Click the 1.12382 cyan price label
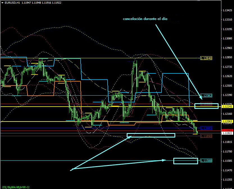This screenshot has width=234, height=189. 206,96
